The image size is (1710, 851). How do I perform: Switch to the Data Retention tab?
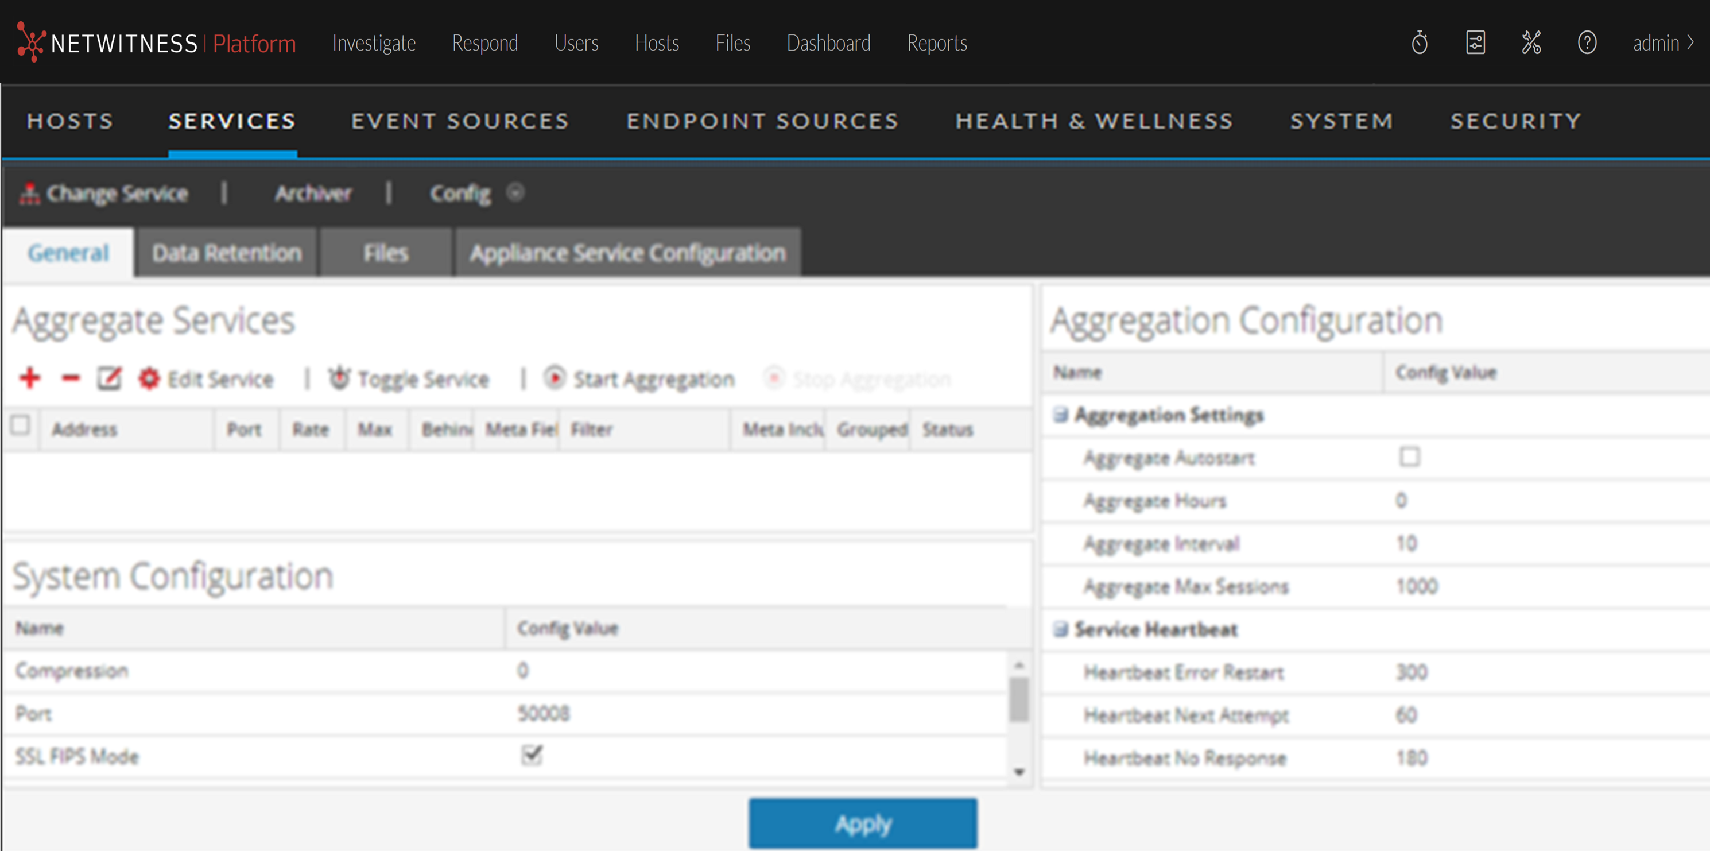pyautogui.click(x=226, y=253)
